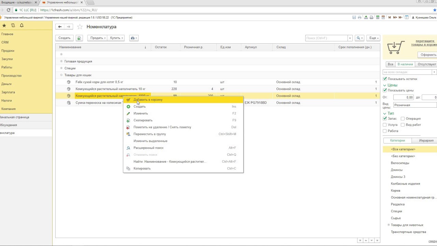This screenshot has width=437, height=246.
Task: Add Номенклатура to favorites star
Action: click(x=80, y=27)
